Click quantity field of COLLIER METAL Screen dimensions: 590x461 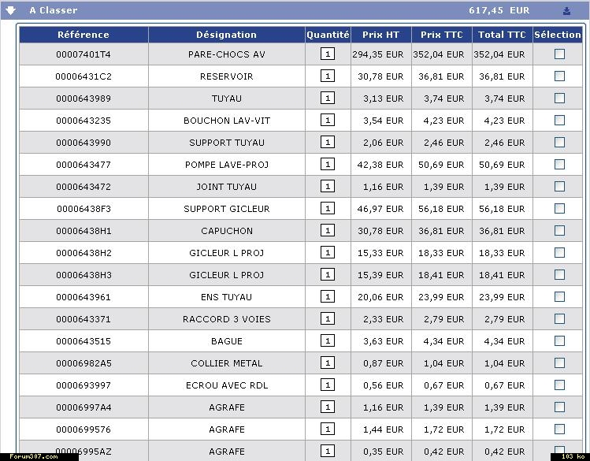tap(328, 362)
